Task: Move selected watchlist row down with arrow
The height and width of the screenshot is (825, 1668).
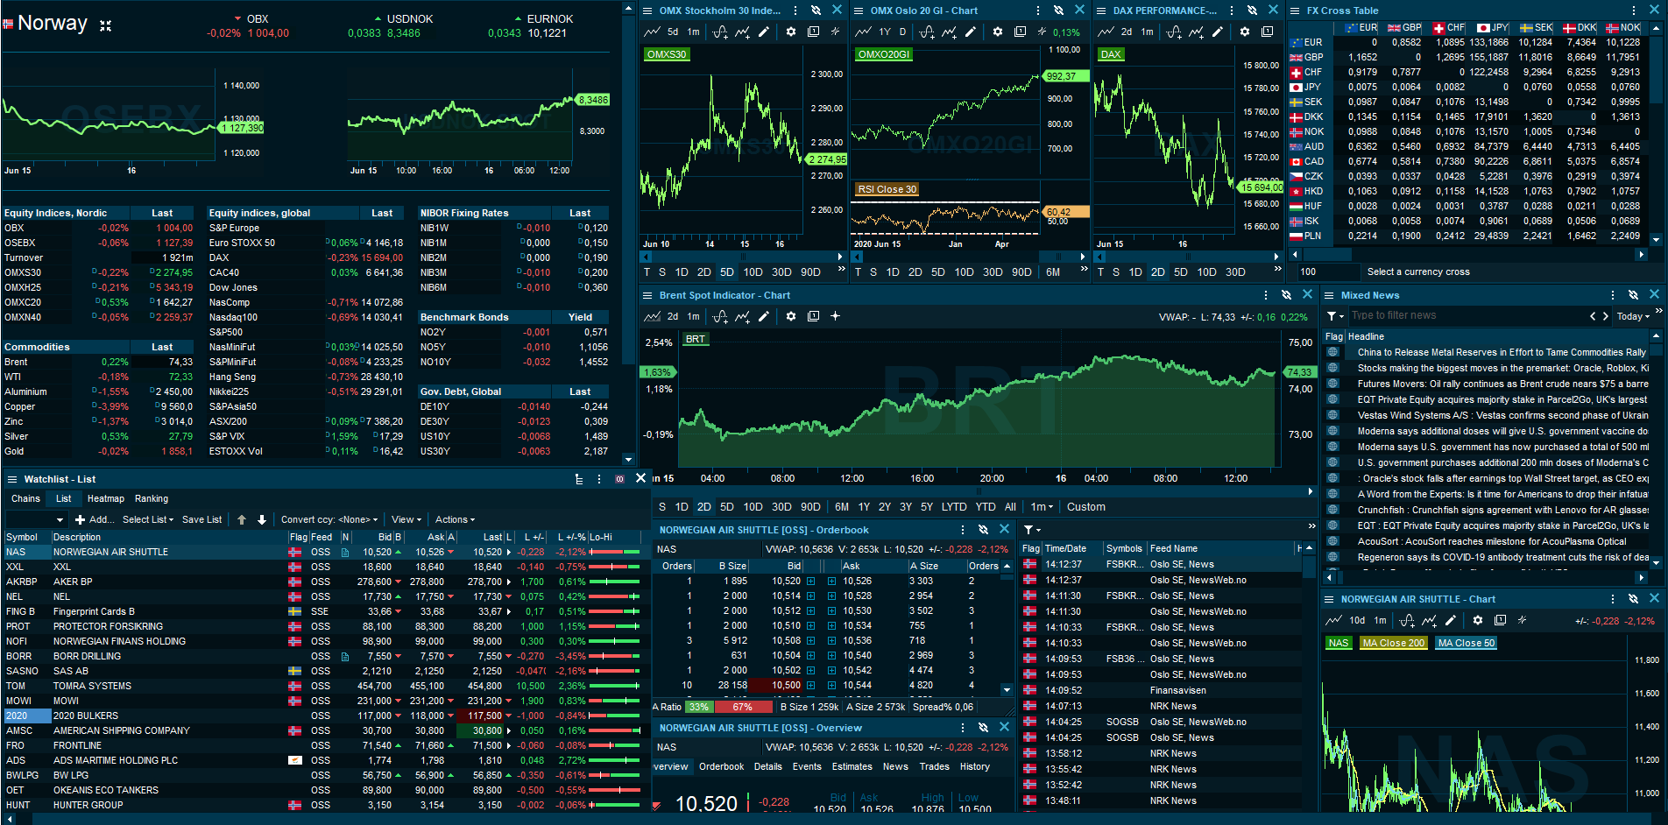Action: (261, 519)
